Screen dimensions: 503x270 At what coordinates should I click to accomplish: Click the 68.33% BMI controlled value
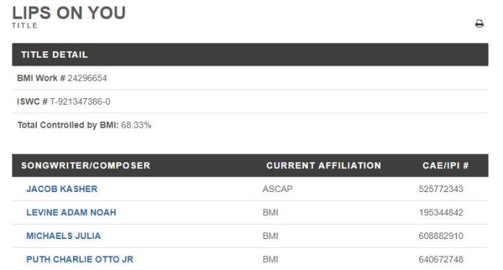tap(136, 125)
